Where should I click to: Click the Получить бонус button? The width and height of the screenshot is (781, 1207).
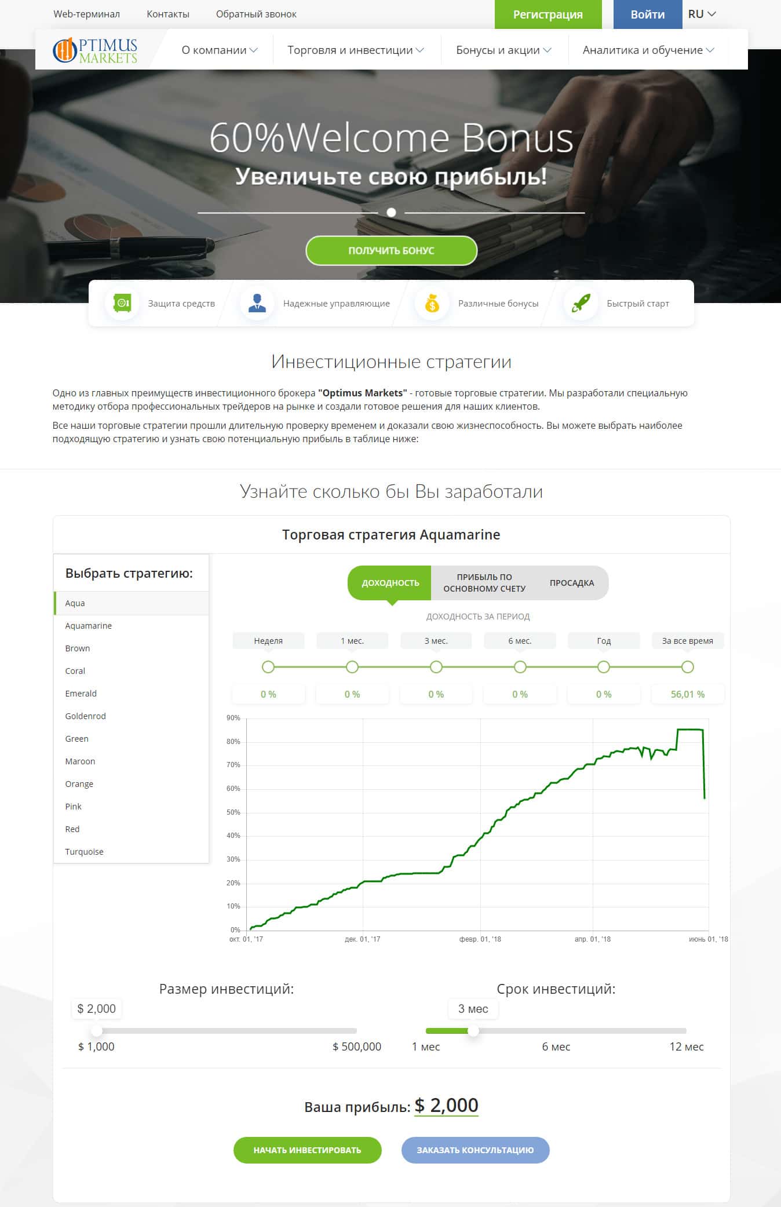[x=391, y=250]
